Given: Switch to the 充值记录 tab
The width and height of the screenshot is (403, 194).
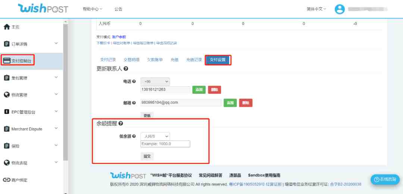Looking at the screenshot, I should pos(194,60).
